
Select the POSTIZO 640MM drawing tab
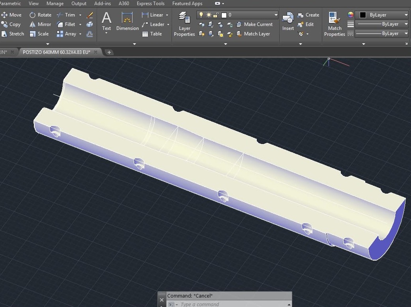tap(56, 52)
